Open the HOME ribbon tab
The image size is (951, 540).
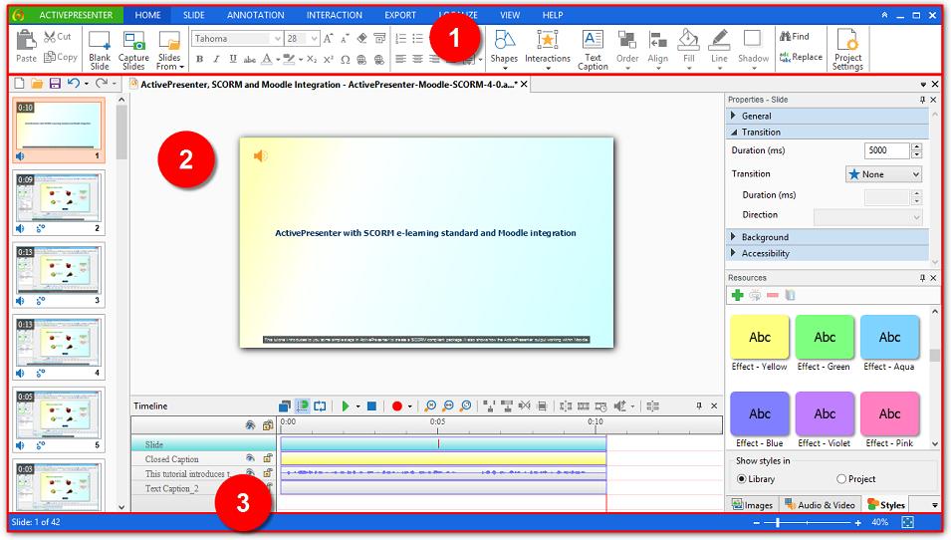click(148, 15)
